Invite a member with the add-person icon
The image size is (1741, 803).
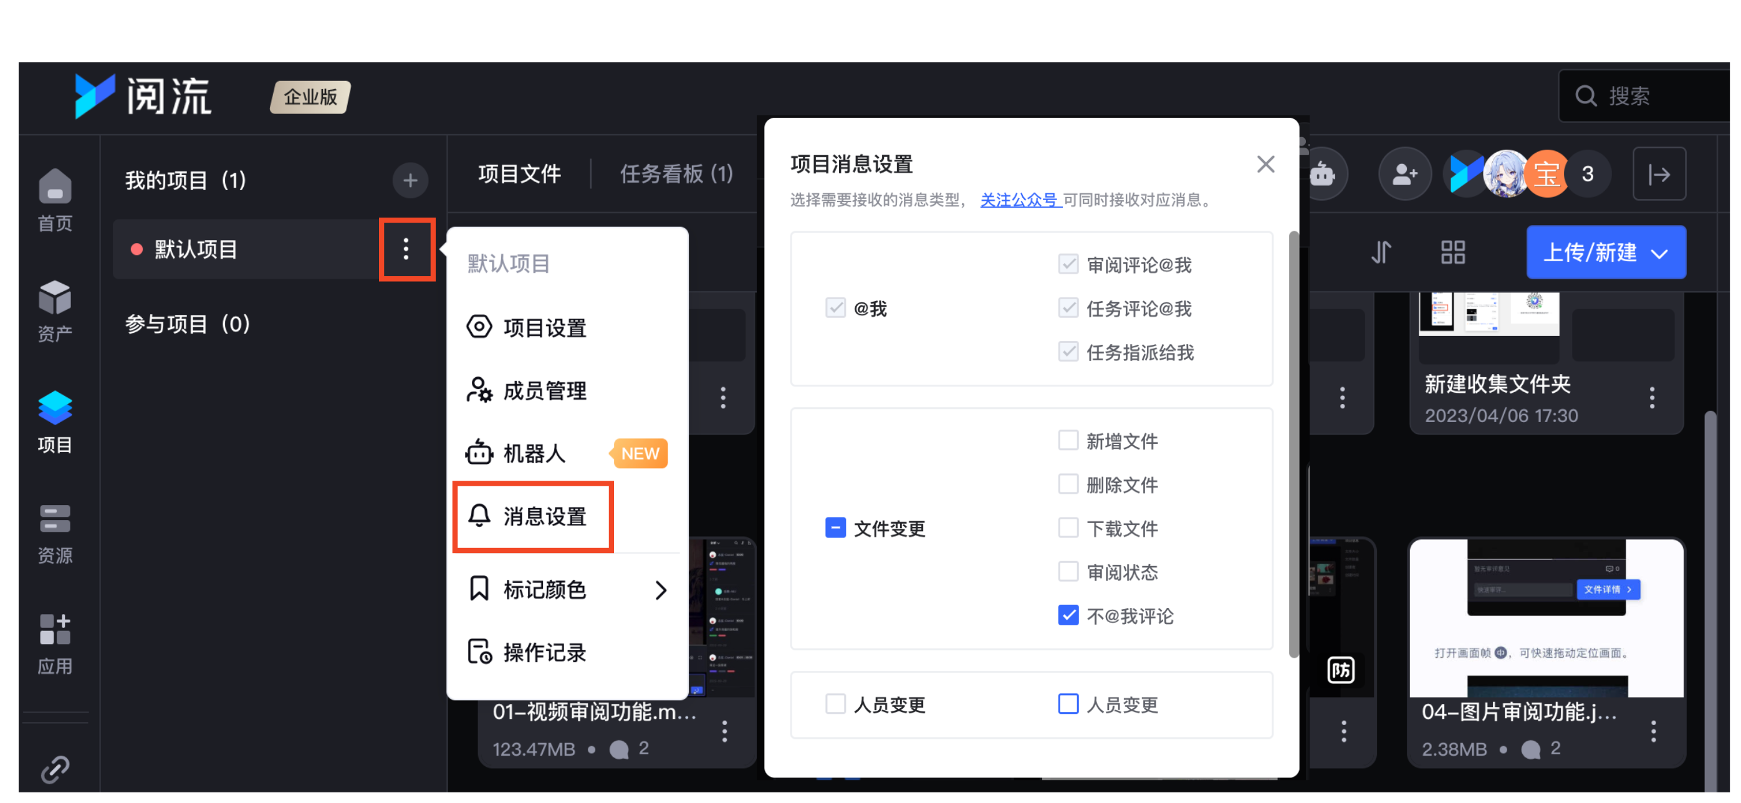pos(1405,175)
